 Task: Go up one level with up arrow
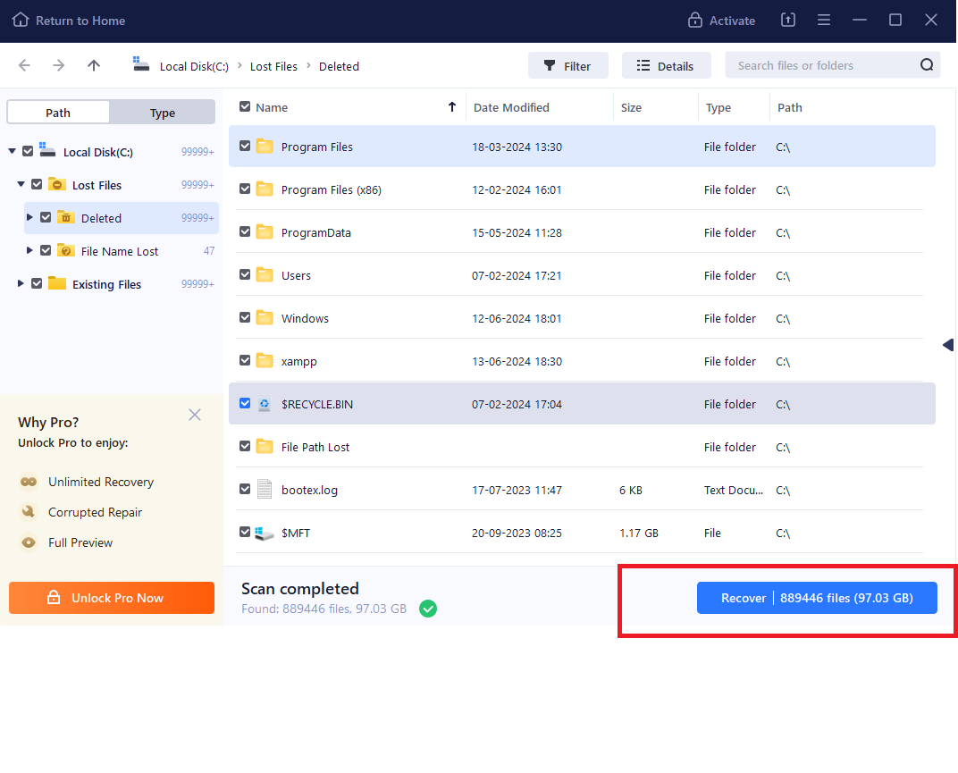[94, 65]
